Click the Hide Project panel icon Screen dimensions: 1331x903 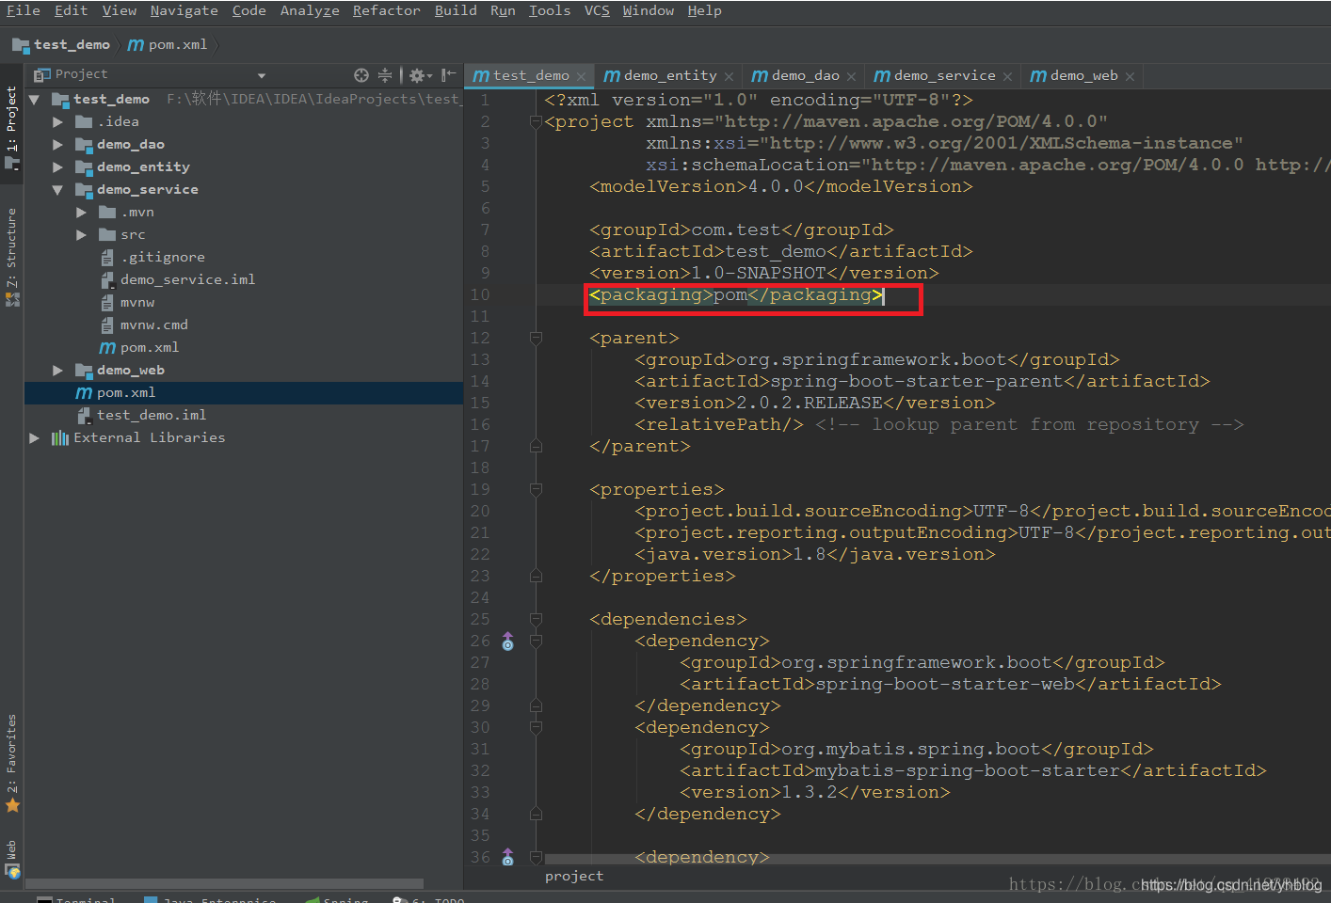click(x=449, y=75)
